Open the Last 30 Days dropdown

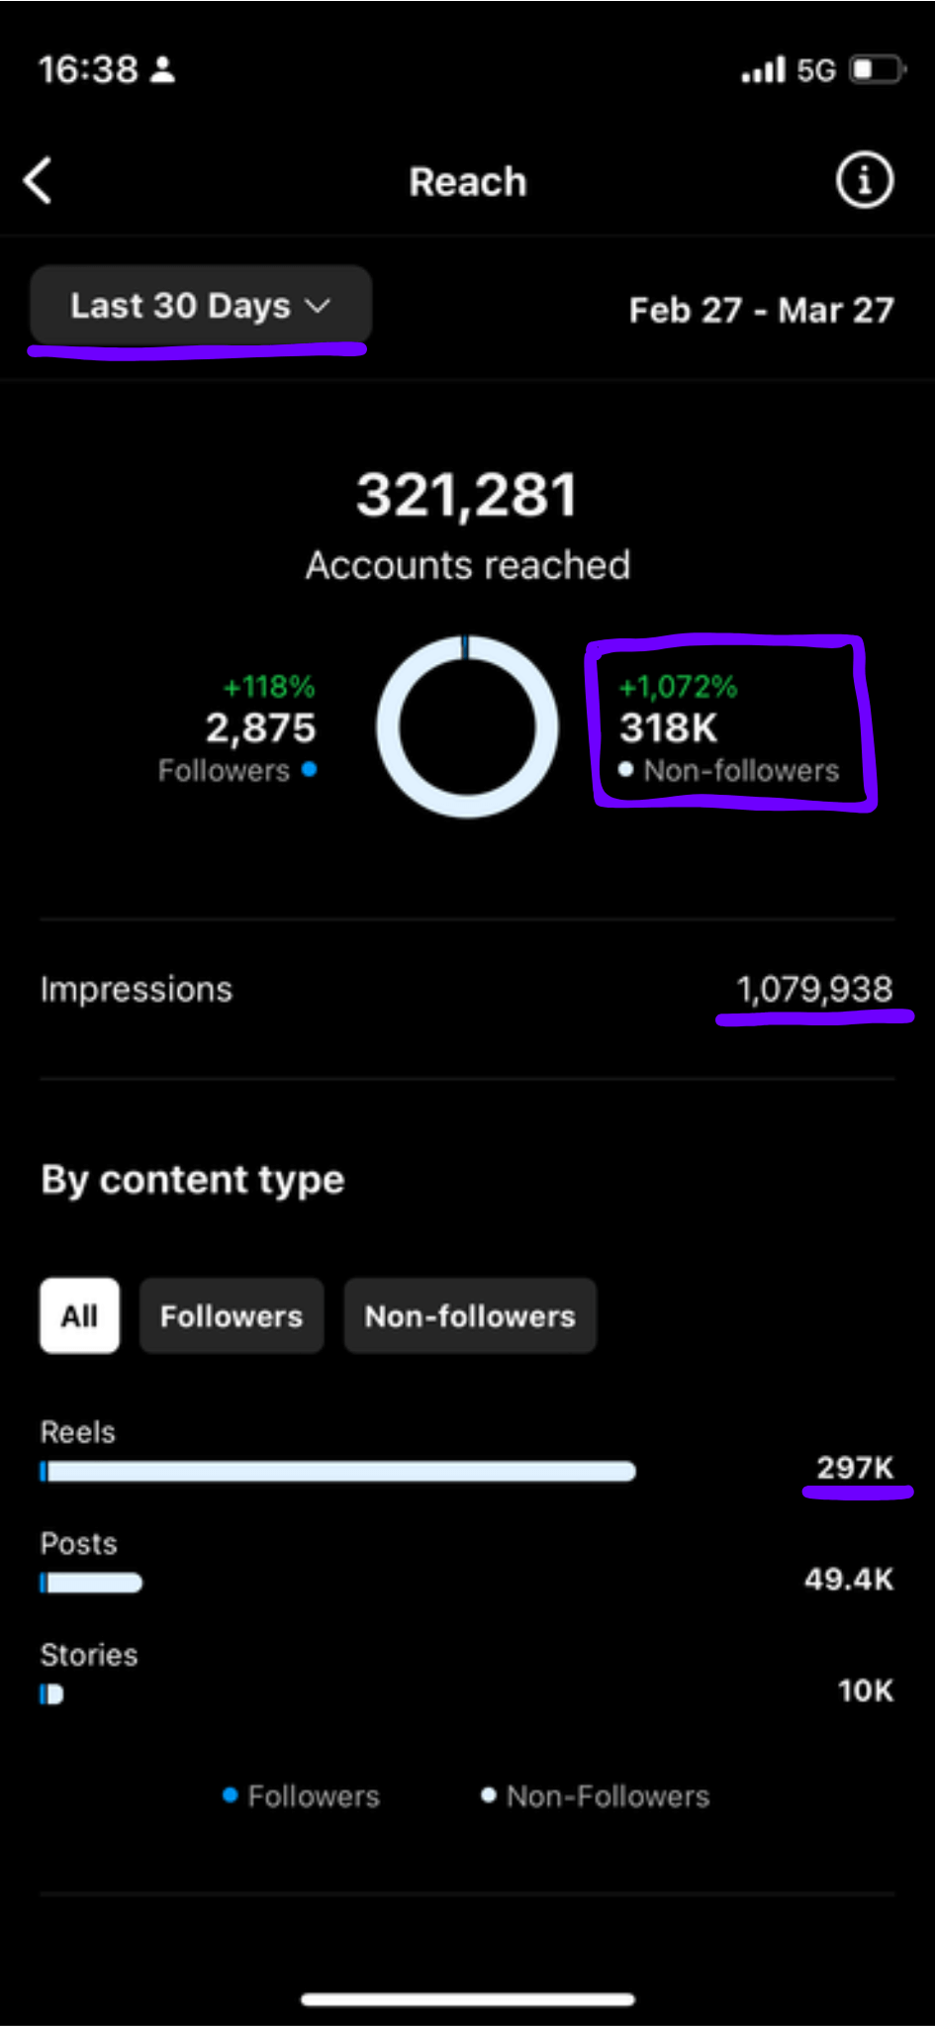point(201,305)
